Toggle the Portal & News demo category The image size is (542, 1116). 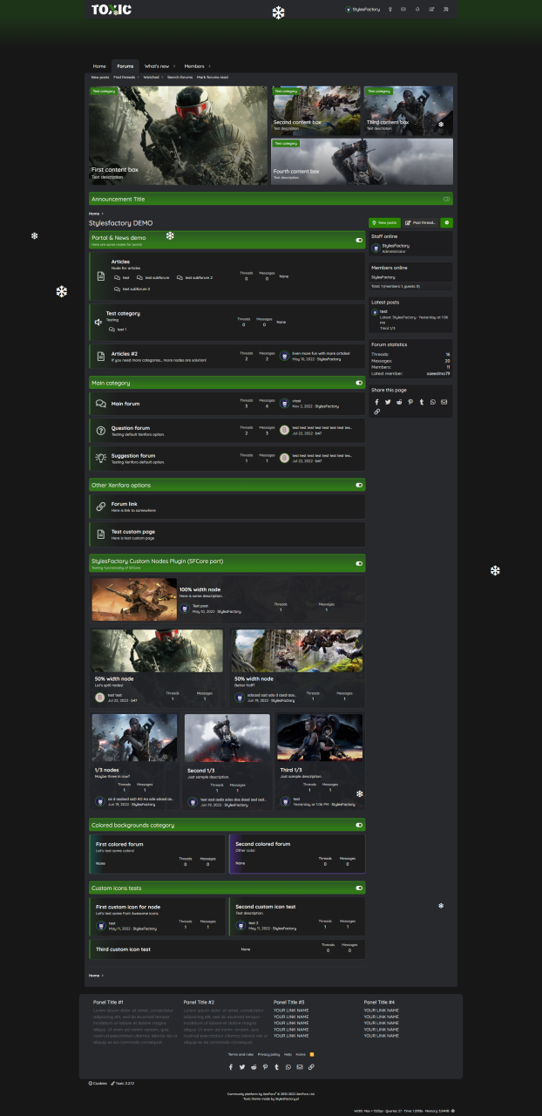[359, 240]
